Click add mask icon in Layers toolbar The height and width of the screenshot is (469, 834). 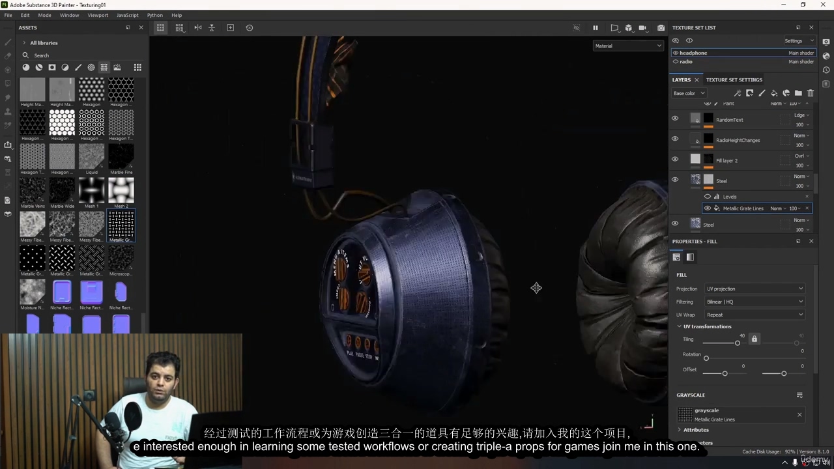(749, 93)
